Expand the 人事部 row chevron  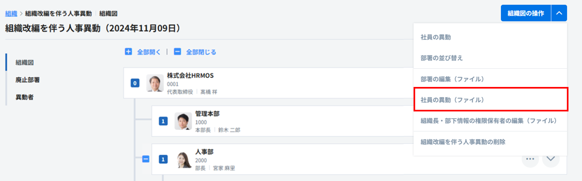[551, 159]
